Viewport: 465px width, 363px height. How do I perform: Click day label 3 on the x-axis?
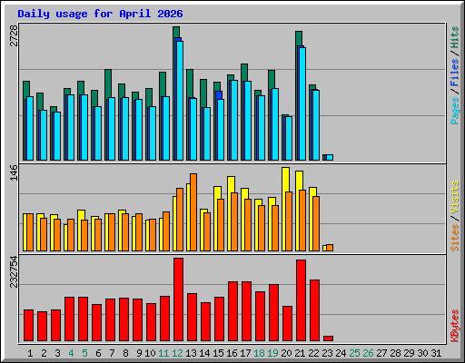[x=57, y=353]
